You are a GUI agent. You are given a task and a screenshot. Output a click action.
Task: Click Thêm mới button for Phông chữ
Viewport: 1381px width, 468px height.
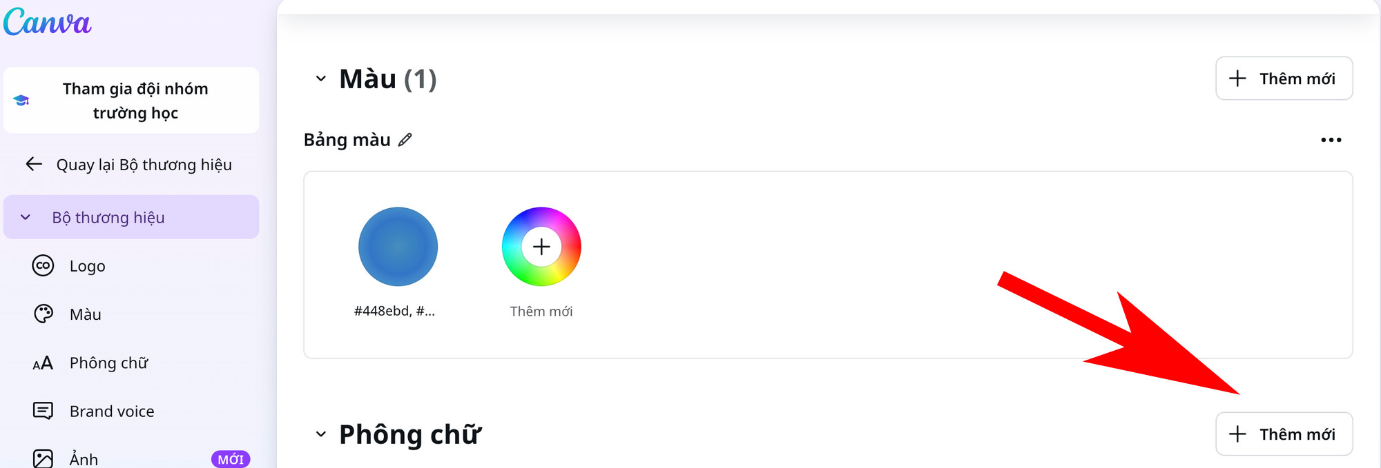[1284, 434]
